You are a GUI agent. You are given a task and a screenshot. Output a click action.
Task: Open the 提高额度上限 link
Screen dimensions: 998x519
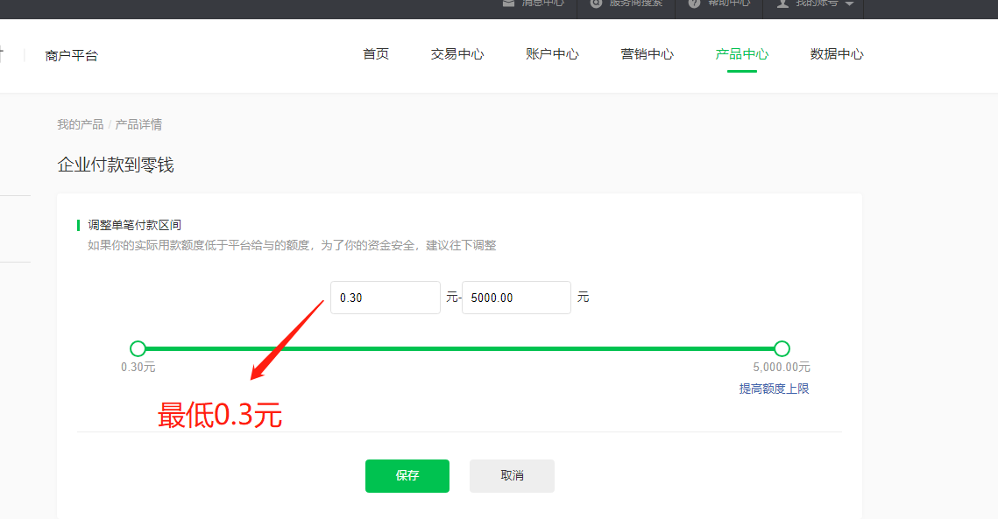774,389
